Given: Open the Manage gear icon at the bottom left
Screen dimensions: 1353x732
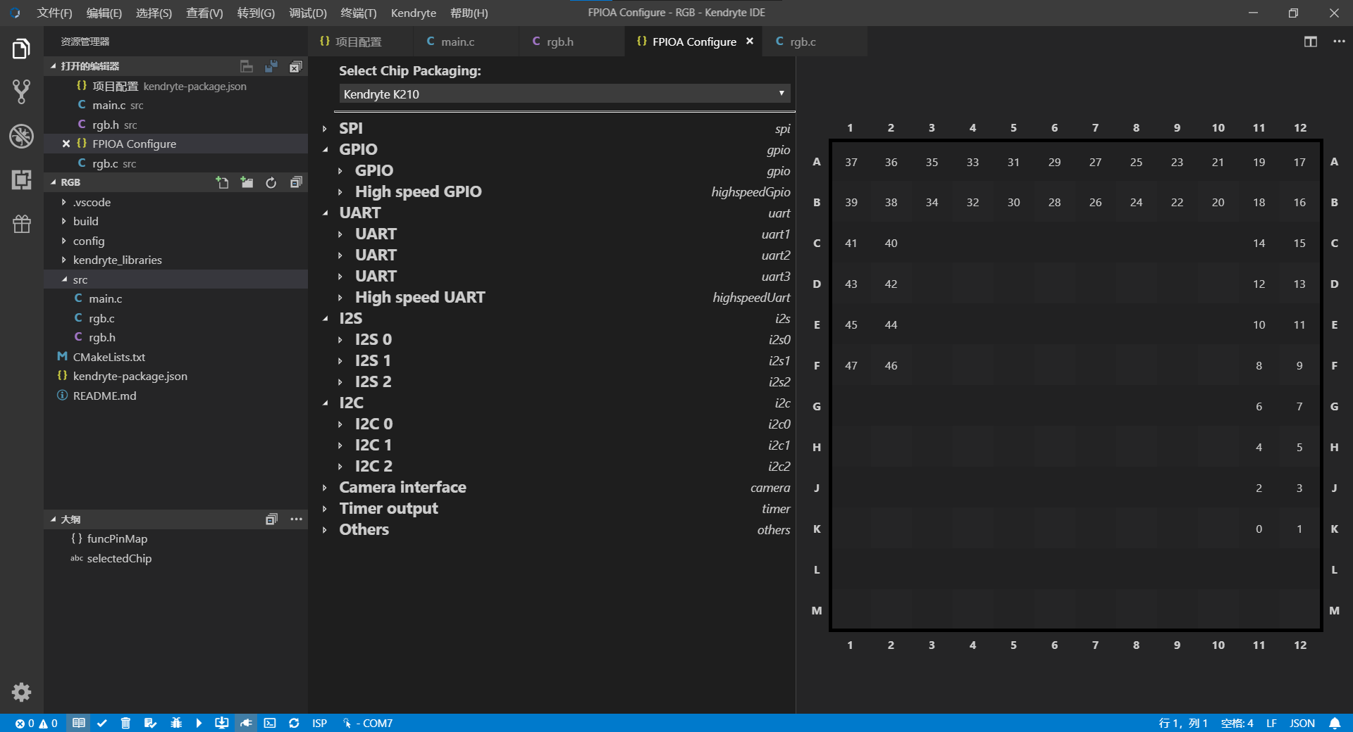Looking at the screenshot, I should tap(21, 692).
